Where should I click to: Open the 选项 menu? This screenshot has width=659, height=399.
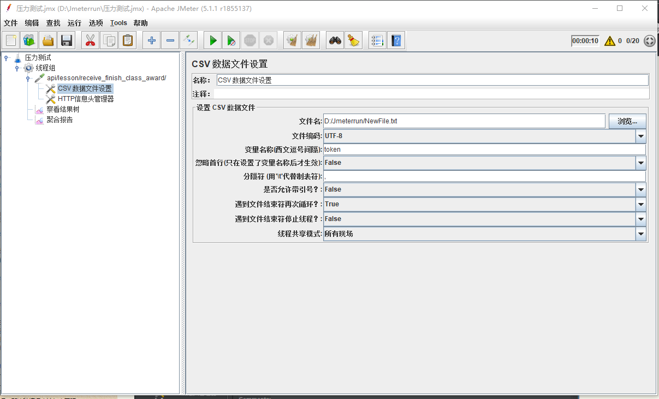coord(96,23)
